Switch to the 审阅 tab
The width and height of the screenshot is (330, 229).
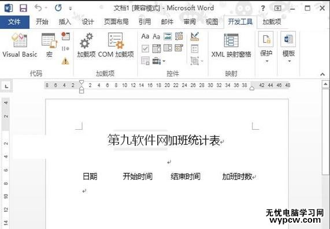tap(190, 22)
